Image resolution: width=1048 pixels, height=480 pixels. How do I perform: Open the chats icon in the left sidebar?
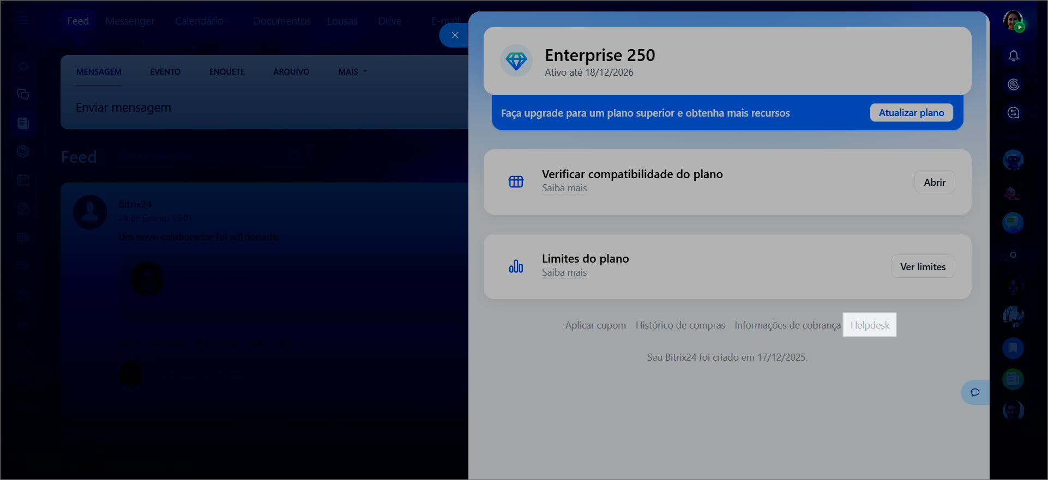(23, 94)
